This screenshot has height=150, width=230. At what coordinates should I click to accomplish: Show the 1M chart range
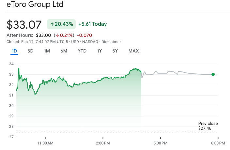(x=47, y=51)
